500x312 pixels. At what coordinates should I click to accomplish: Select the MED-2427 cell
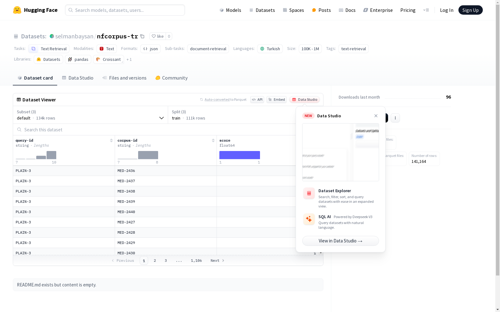point(166,222)
